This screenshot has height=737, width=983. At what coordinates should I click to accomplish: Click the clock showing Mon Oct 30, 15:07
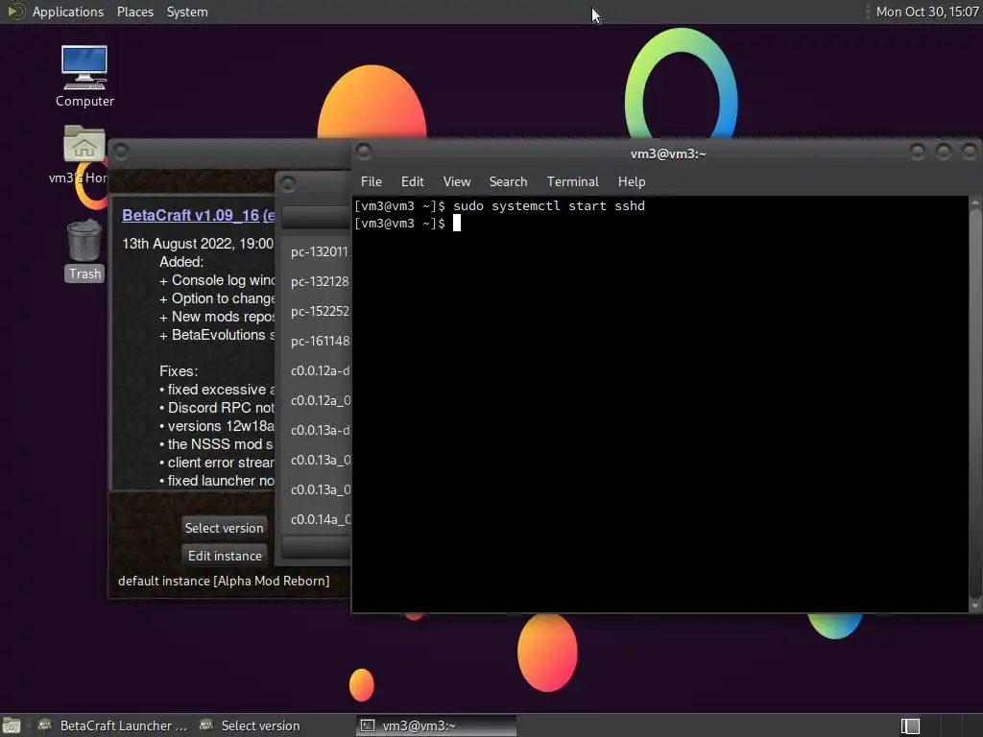click(x=926, y=12)
